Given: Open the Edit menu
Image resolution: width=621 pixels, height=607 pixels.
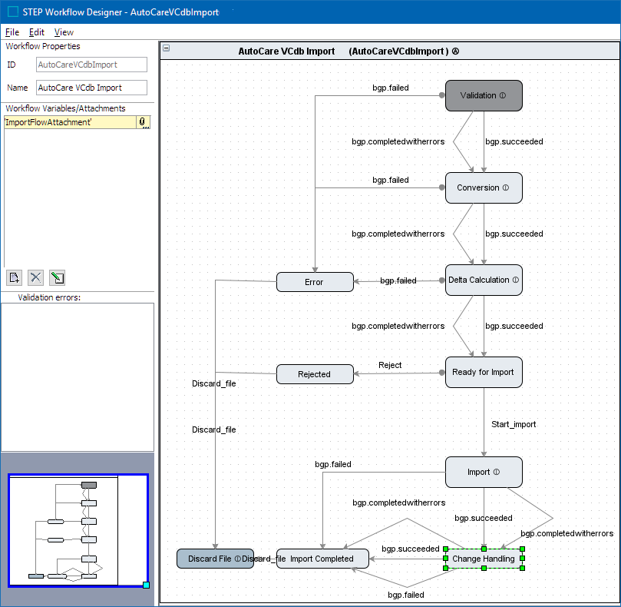Looking at the screenshot, I should (36, 32).
